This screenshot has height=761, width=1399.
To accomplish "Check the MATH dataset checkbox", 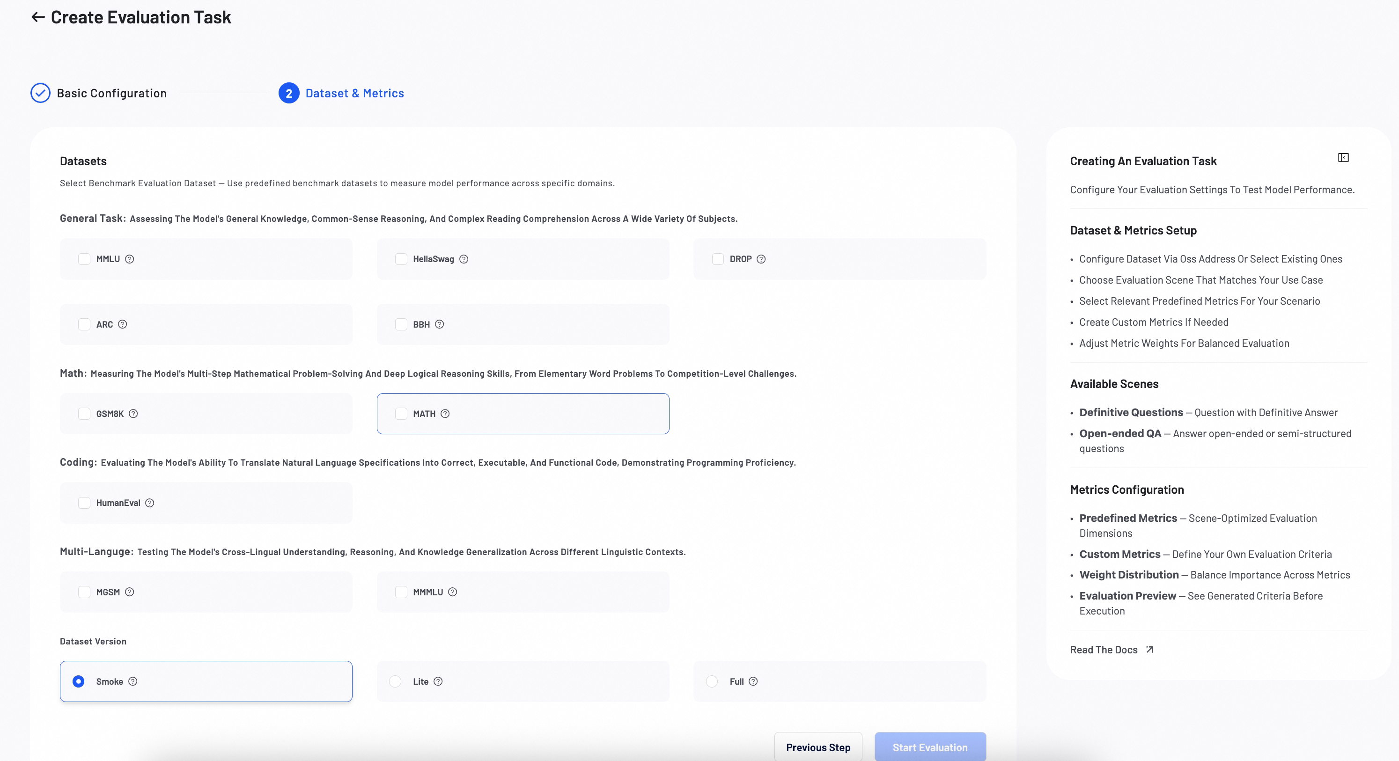I will [401, 414].
